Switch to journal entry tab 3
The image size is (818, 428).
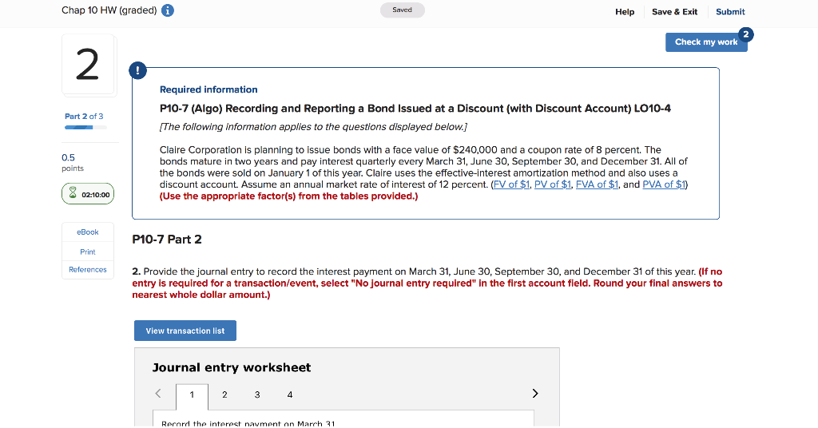coord(257,394)
